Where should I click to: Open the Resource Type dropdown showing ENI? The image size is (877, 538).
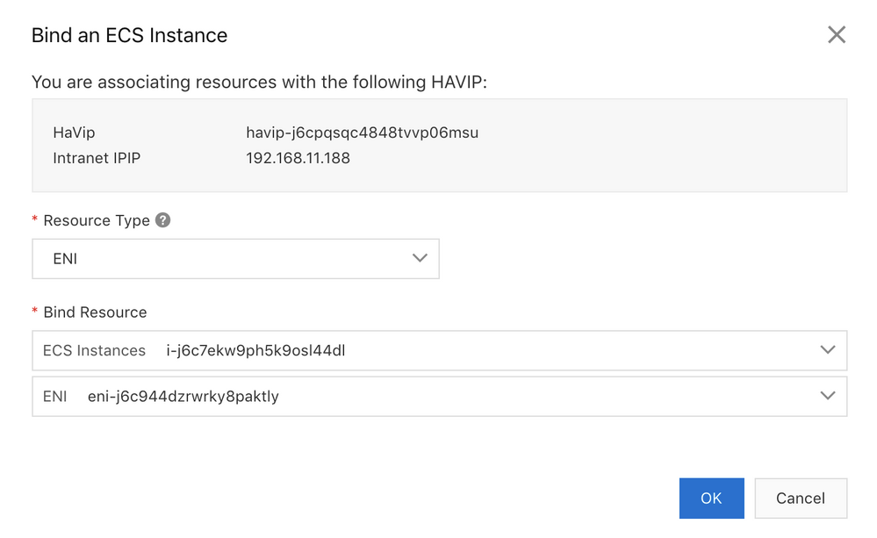coord(234,259)
